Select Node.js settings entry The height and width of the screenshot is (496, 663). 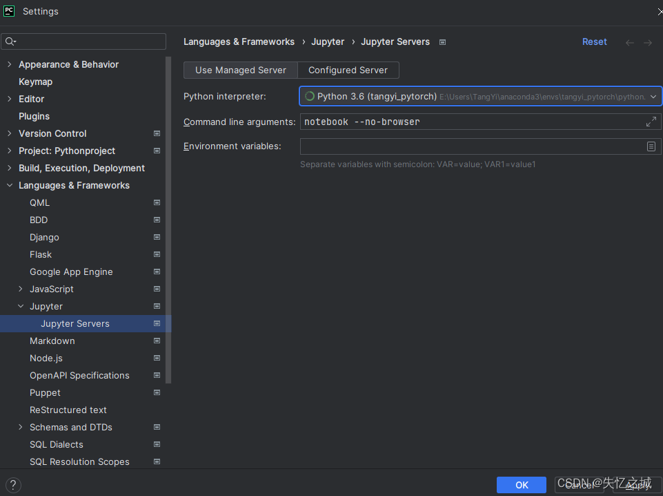(x=46, y=358)
